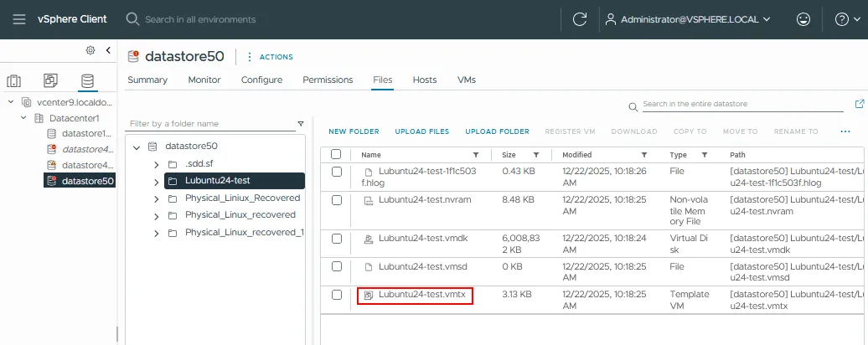868x345 pixels.
Task: Expand the Physical_Linux_recovered_1 folder
Action: (x=157, y=233)
